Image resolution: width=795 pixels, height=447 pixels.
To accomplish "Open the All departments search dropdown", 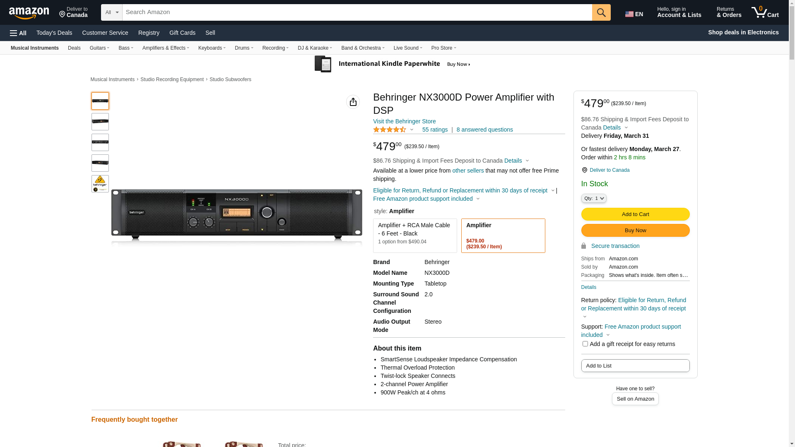I will (x=112, y=12).
